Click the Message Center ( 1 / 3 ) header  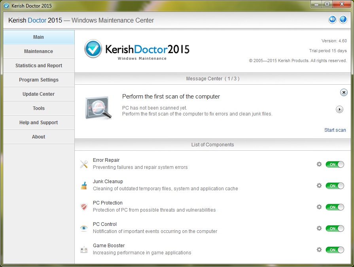point(213,79)
